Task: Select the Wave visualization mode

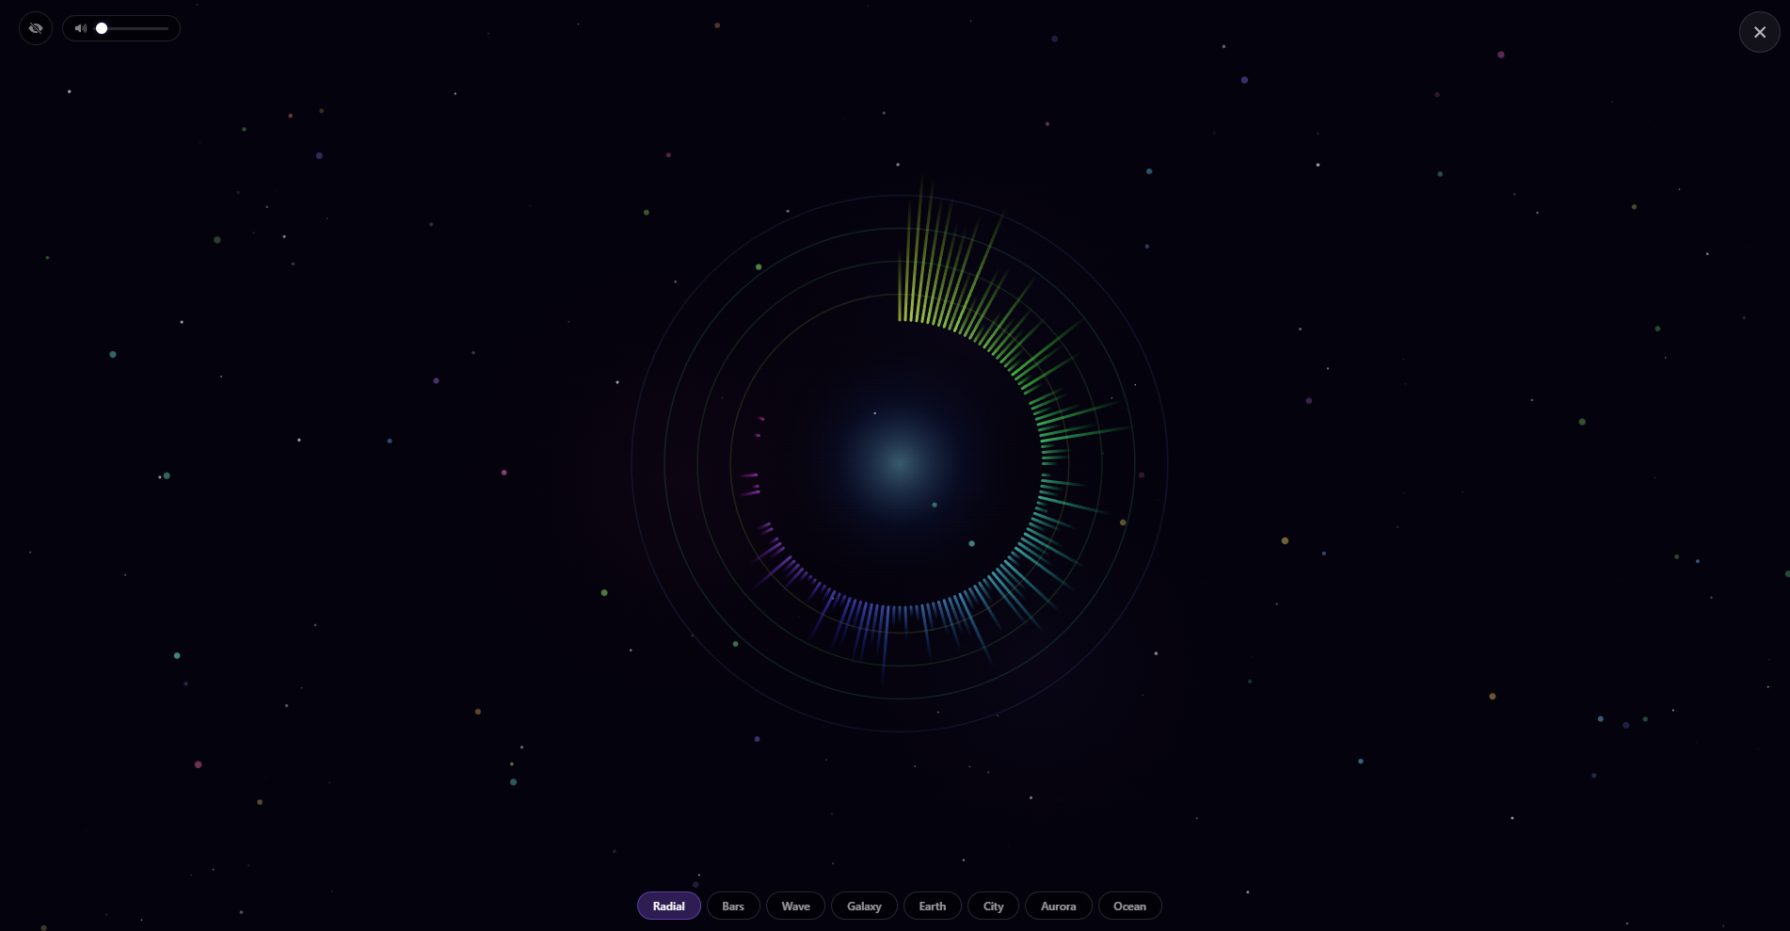Action: 794,906
